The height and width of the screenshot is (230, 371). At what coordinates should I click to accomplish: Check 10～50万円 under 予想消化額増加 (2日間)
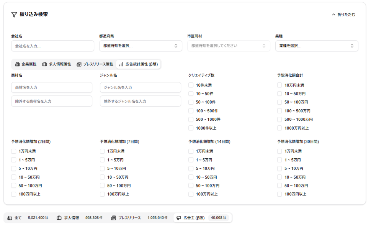tap(14, 177)
